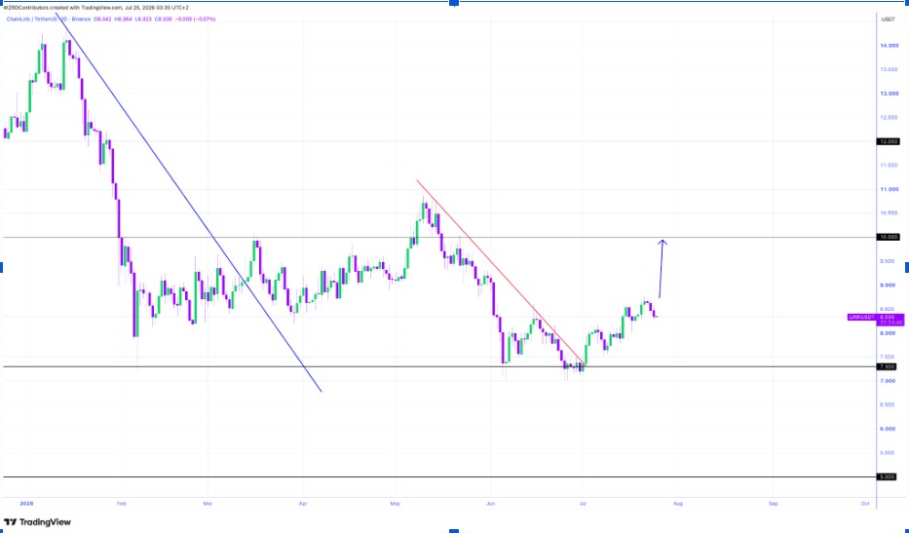Click the TradingView logo at bottom left
The width and height of the screenshot is (909, 533).
37,522
